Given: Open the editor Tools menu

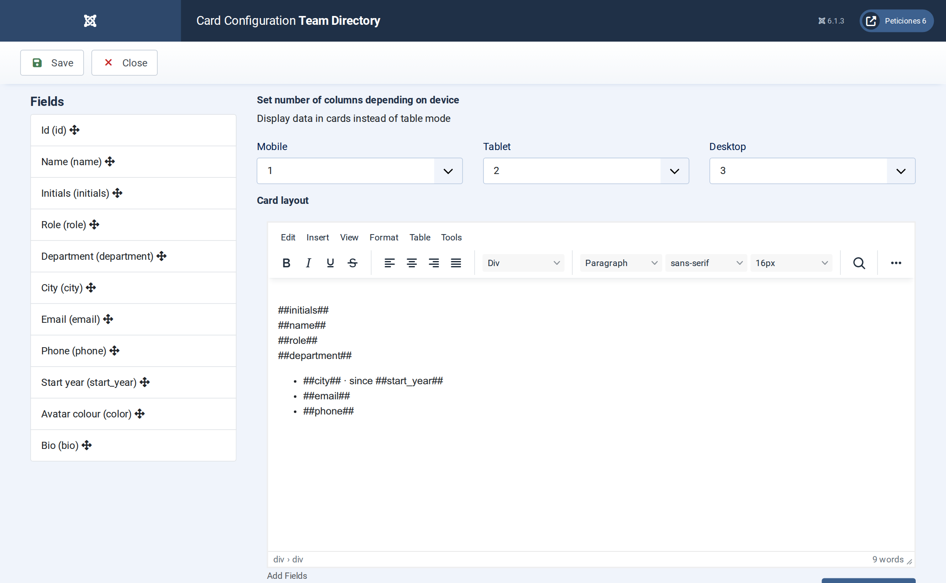Looking at the screenshot, I should point(451,237).
